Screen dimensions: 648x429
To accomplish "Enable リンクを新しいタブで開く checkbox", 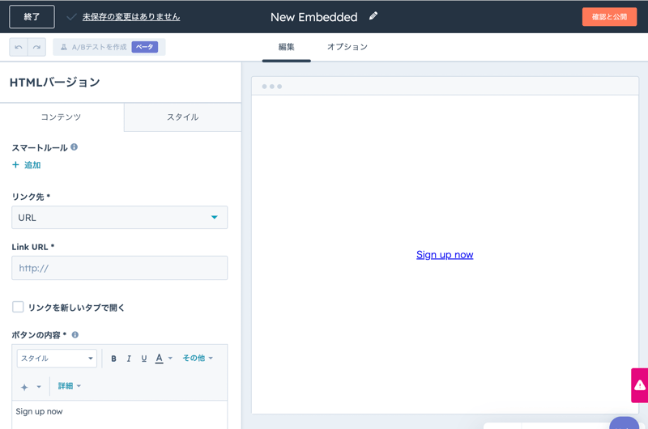I will coord(18,307).
